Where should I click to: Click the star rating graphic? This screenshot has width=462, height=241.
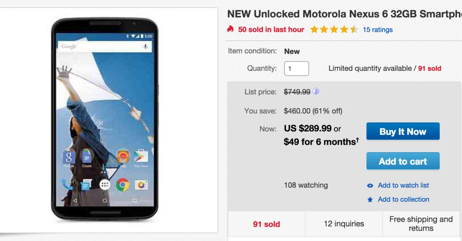pyautogui.click(x=334, y=30)
